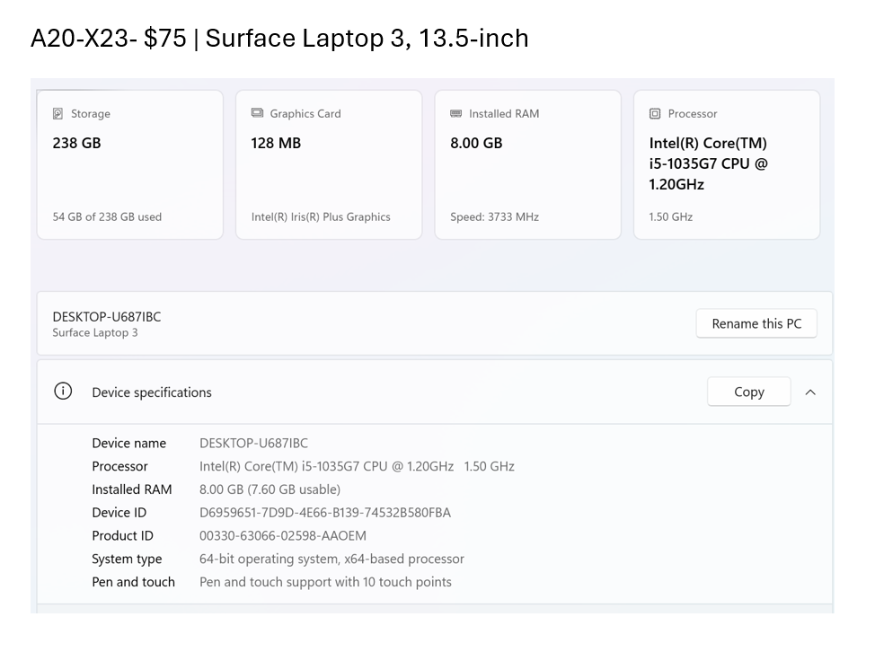This screenshot has height=652, width=875.
Task: Click the System type specification row
Action: (270, 559)
